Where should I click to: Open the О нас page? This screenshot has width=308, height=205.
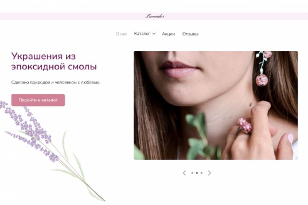pos(121,34)
